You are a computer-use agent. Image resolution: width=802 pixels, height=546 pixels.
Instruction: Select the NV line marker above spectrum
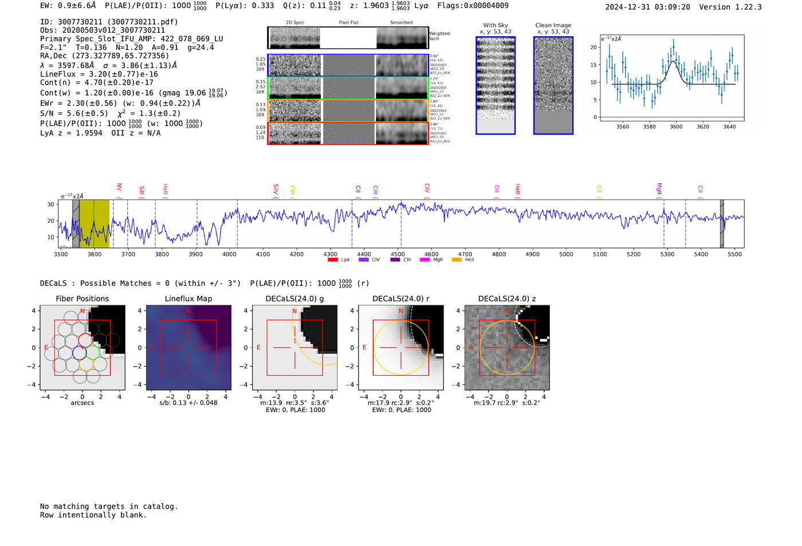point(119,191)
